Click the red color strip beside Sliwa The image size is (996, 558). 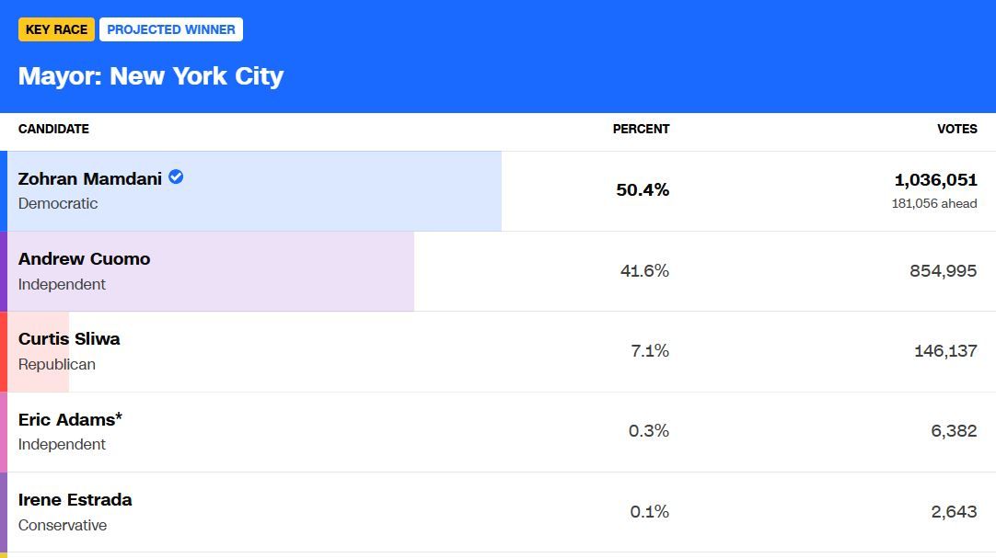point(4,351)
